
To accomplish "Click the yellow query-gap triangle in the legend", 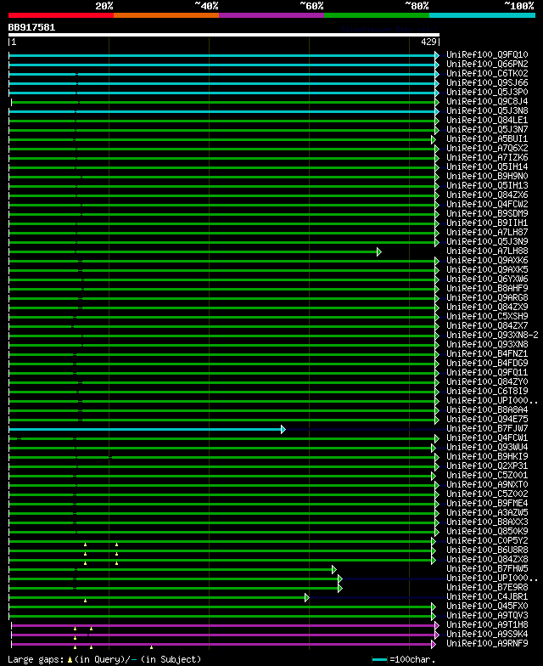I will (x=70, y=660).
